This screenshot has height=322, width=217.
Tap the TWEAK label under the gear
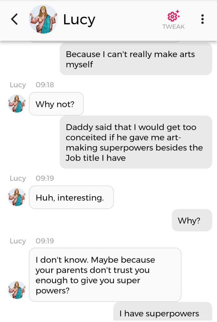[x=173, y=27]
